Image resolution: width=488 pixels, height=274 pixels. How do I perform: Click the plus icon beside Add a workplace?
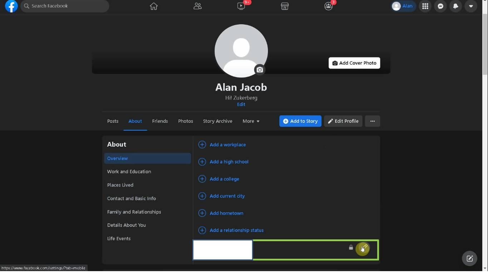point(202,144)
